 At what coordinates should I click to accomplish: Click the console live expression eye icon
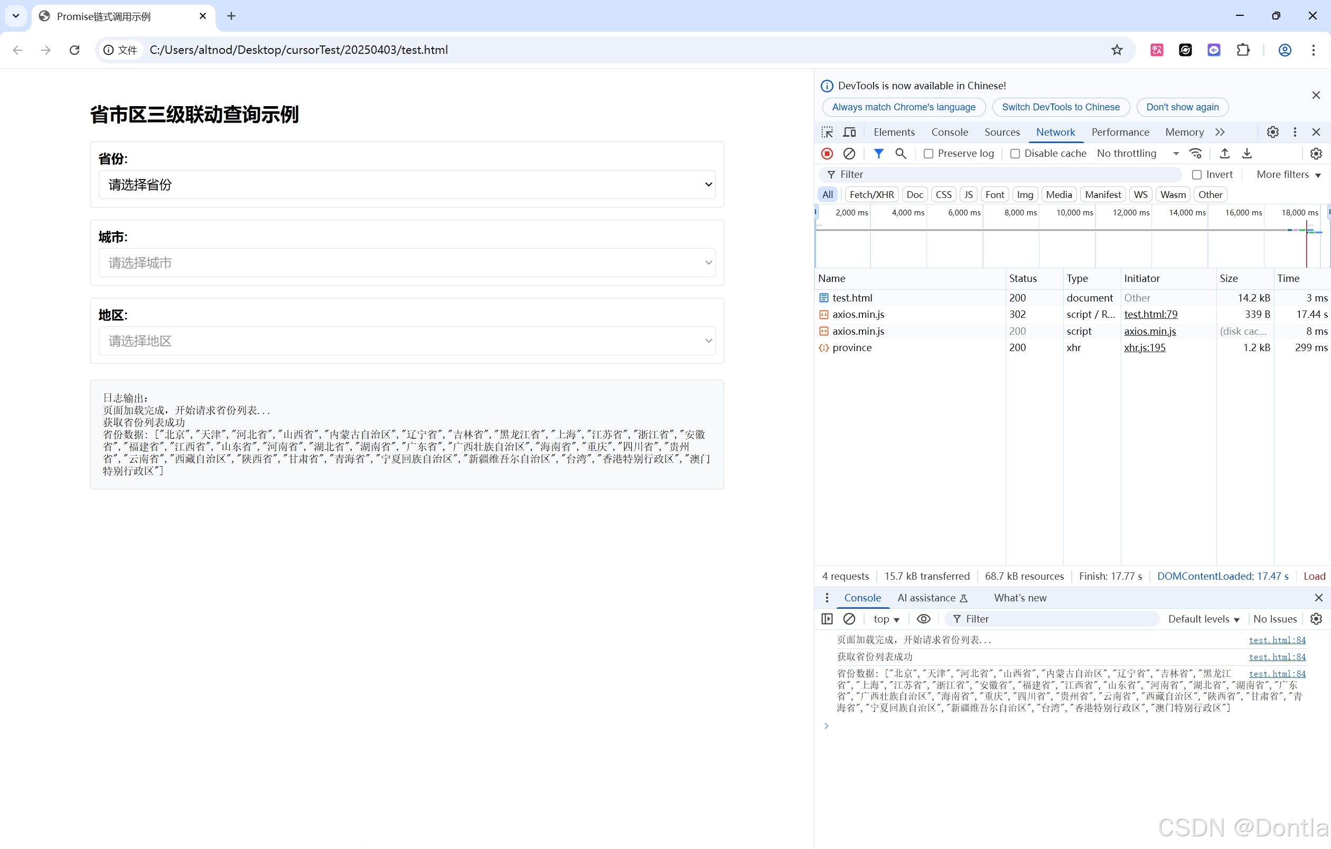[923, 619]
